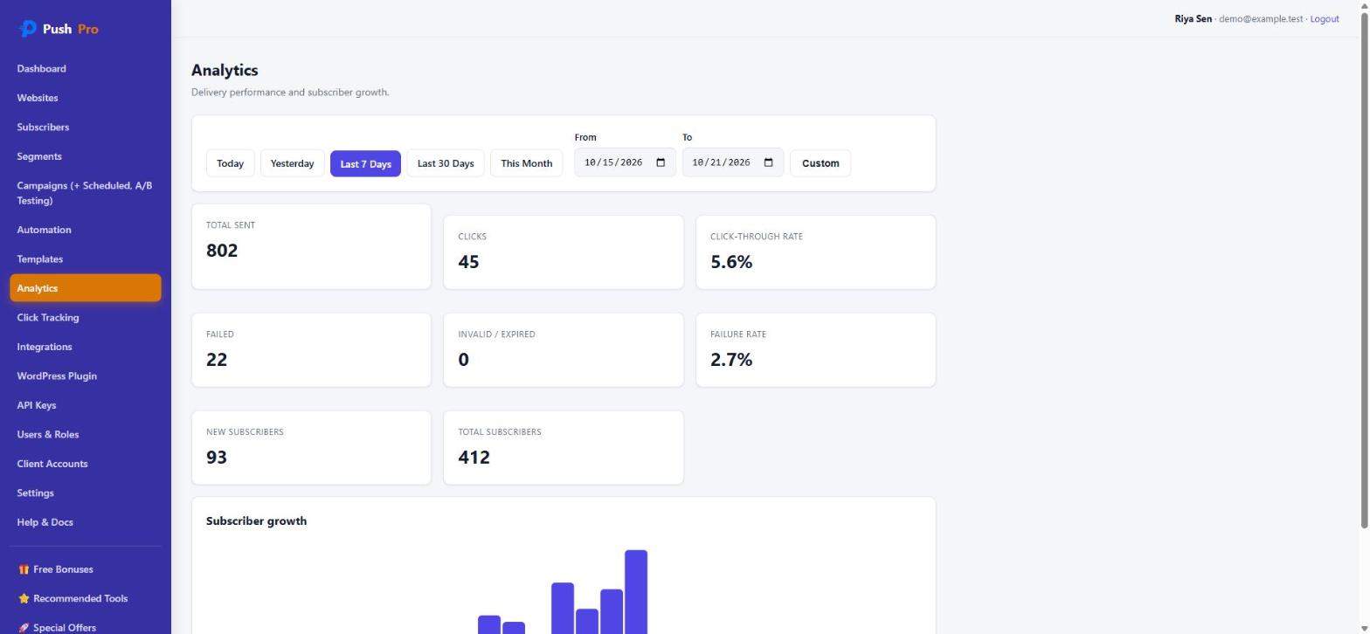Click Total Subscribers value 412
Viewport: 1370px width, 634px height.
point(474,458)
